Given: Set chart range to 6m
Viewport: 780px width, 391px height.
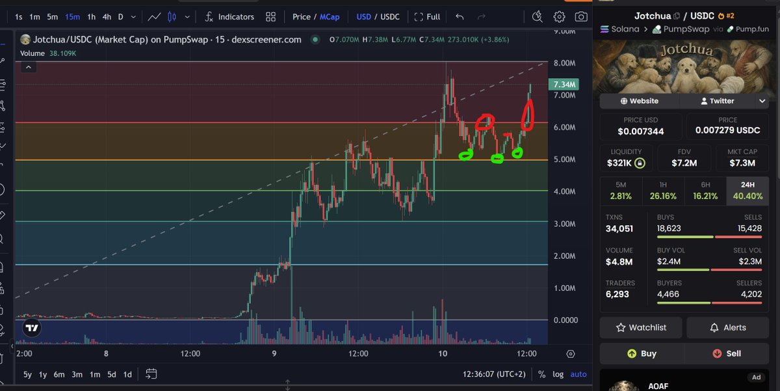Looking at the screenshot, I should [59, 374].
